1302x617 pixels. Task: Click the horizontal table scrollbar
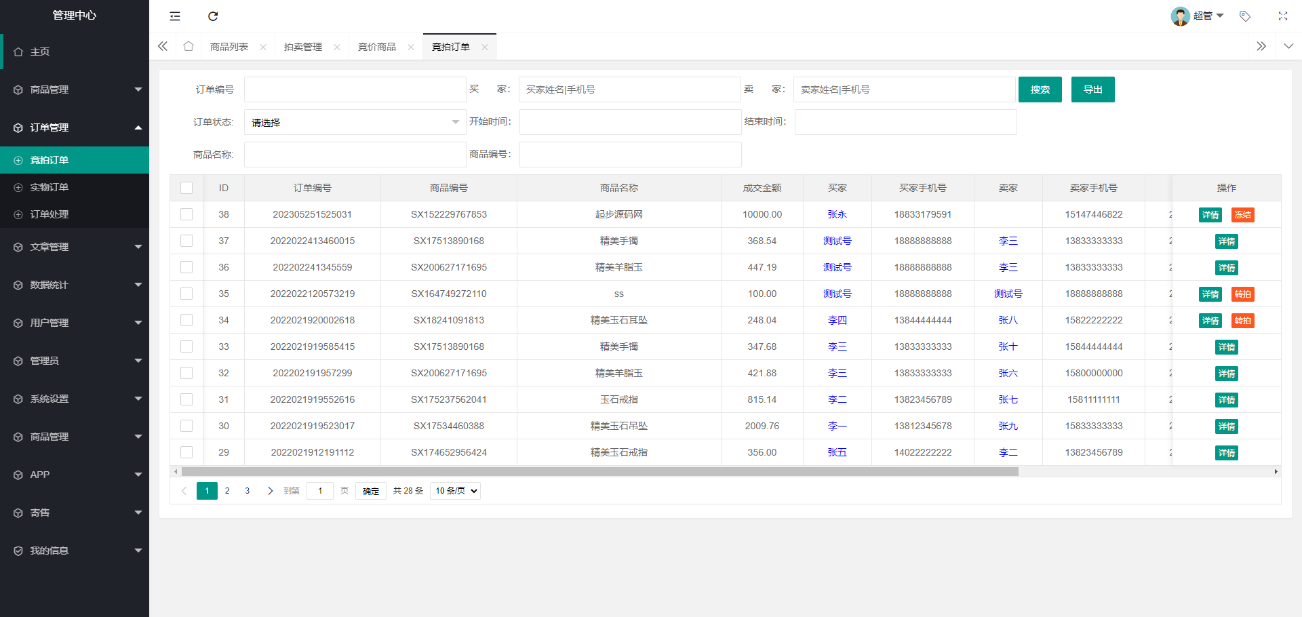599,471
